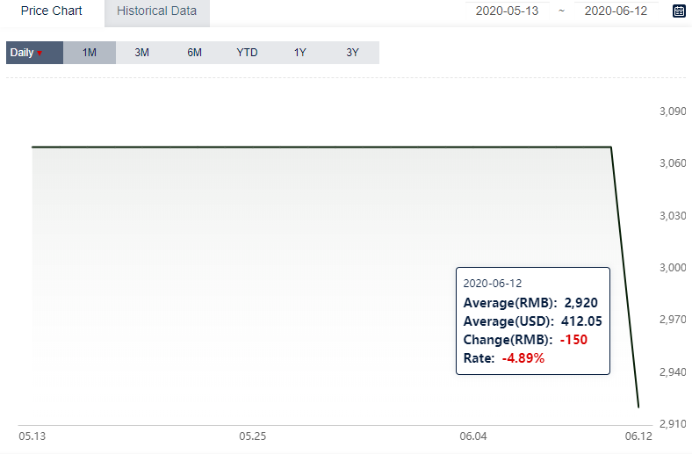Screen dimensions: 692x454
Task: Click the Rate -4.89% tooltip line
Action: [x=504, y=358]
